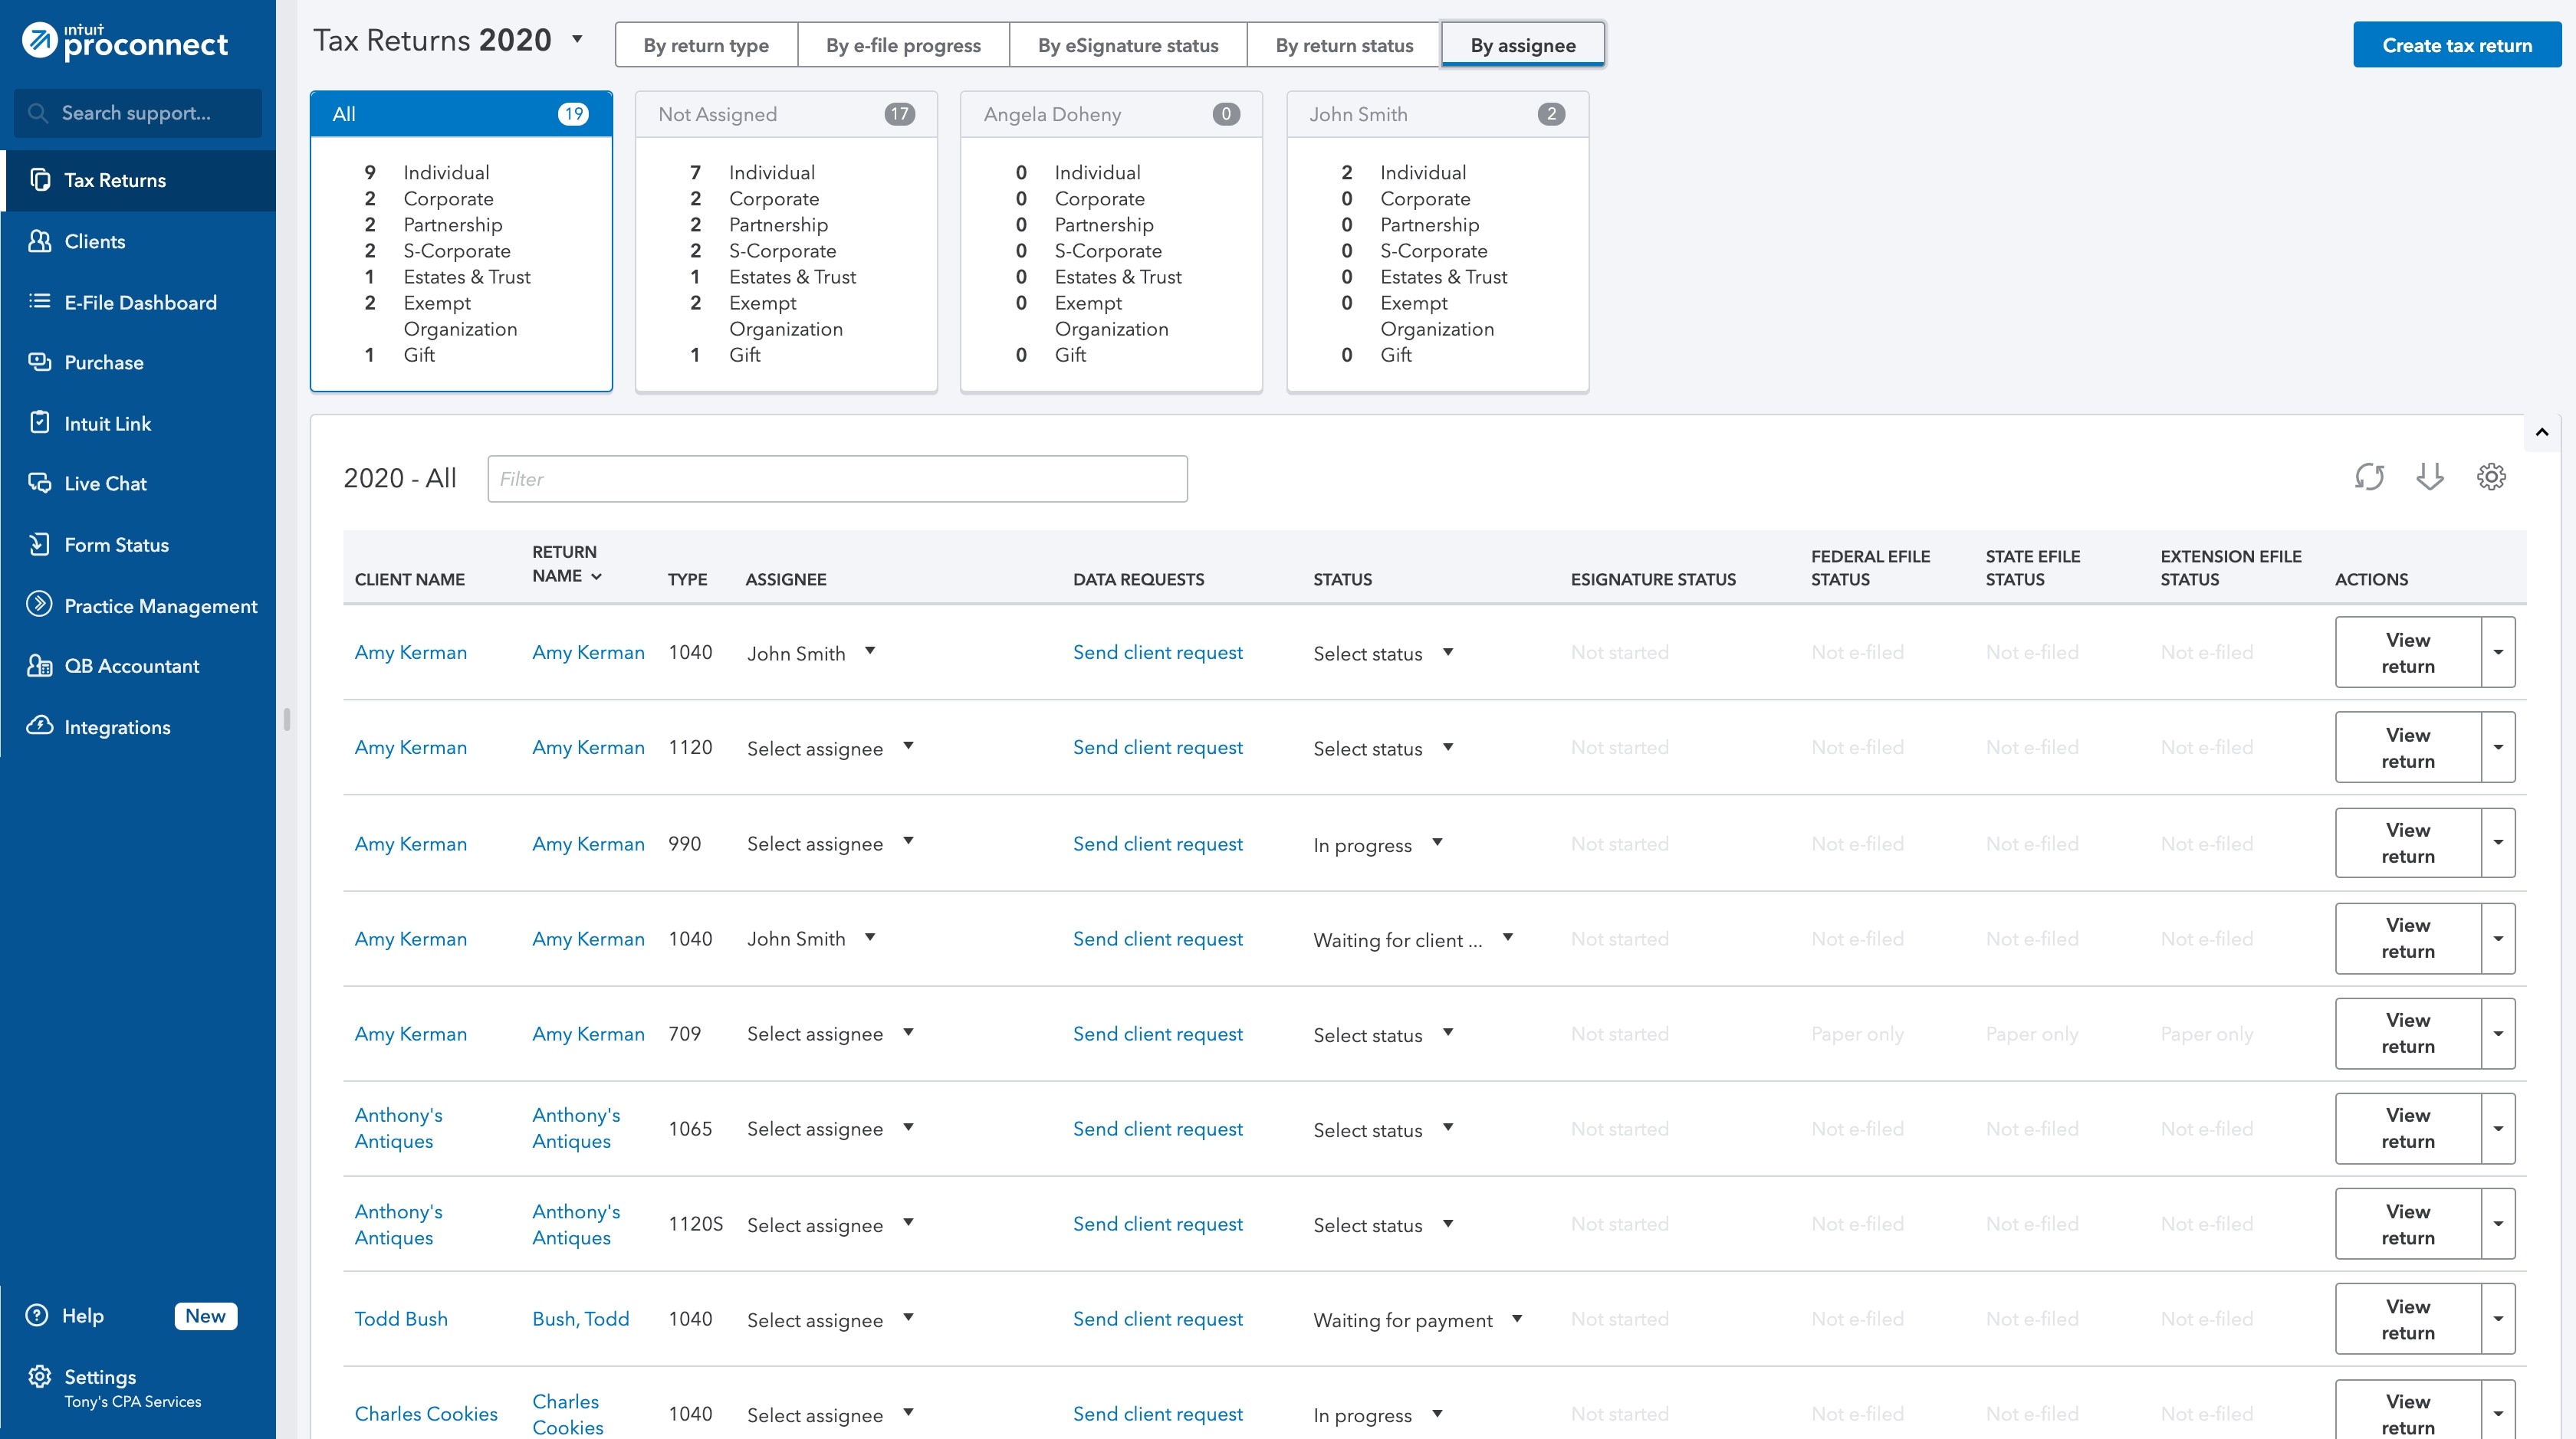Click the Intuit ProConnect logo
The height and width of the screenshot is (1439, 2576).
click(125, 41)
